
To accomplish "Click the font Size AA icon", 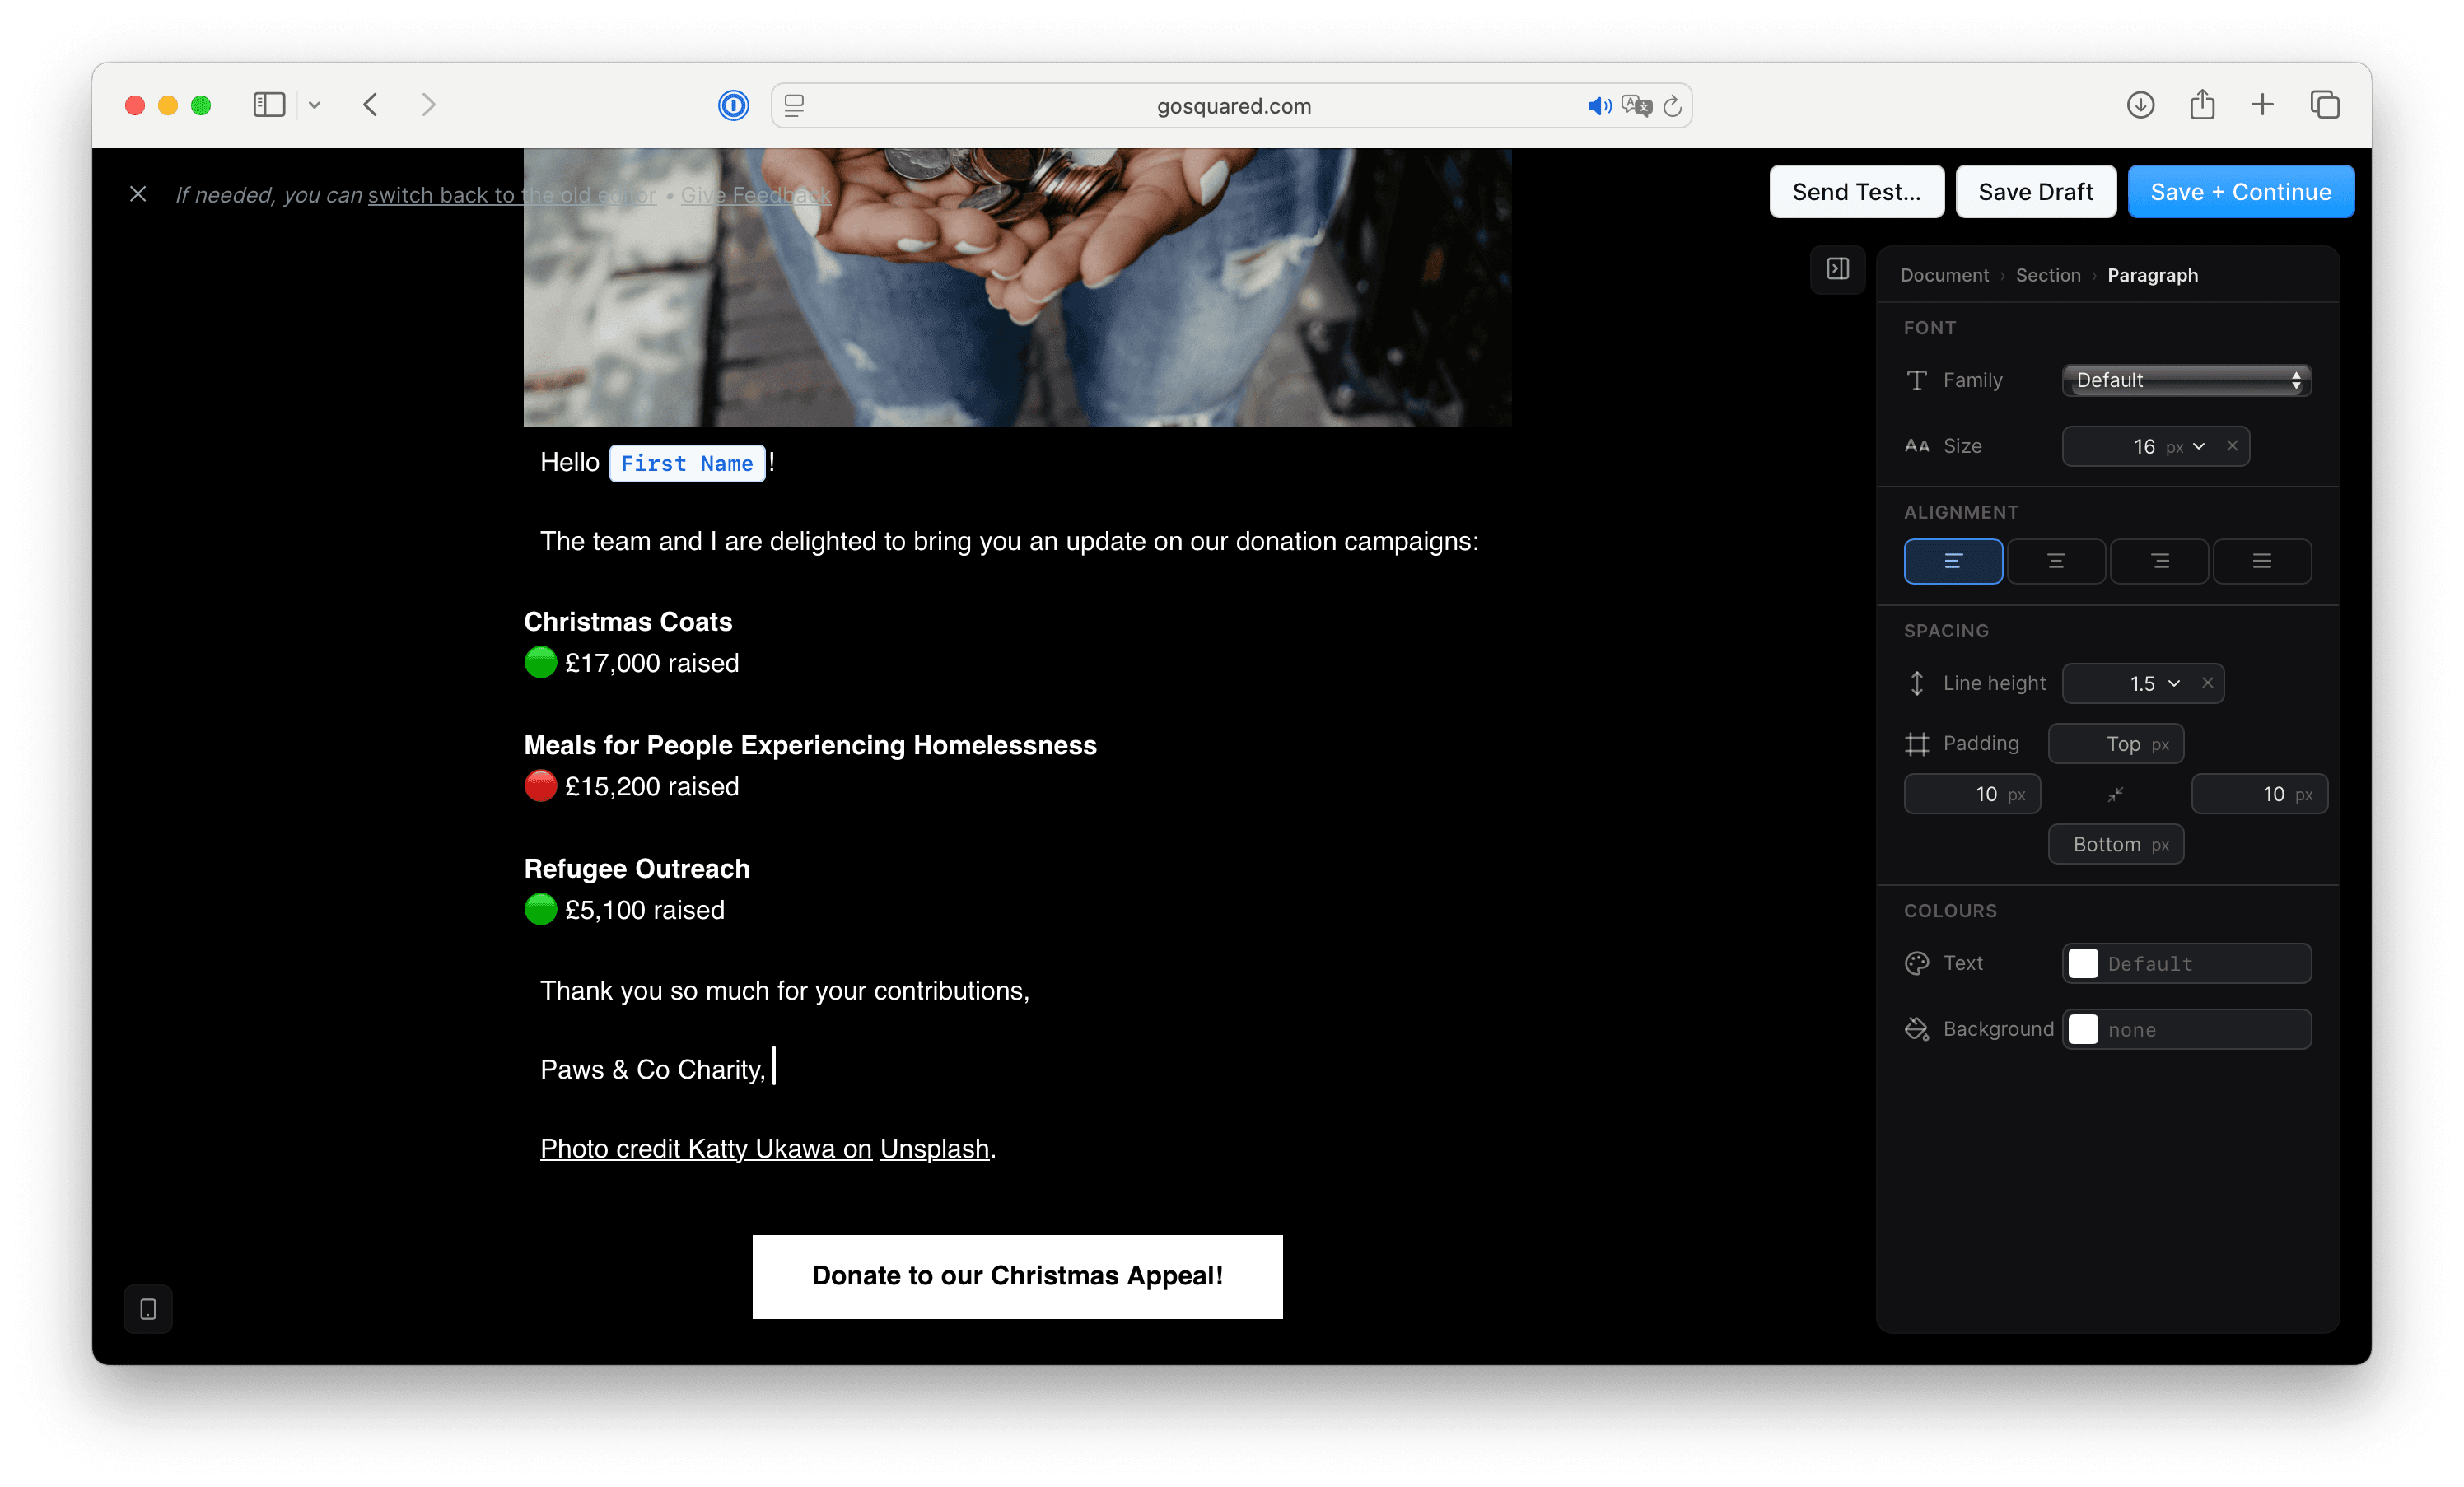I will pyautogui.click(x=1916, y=446).
